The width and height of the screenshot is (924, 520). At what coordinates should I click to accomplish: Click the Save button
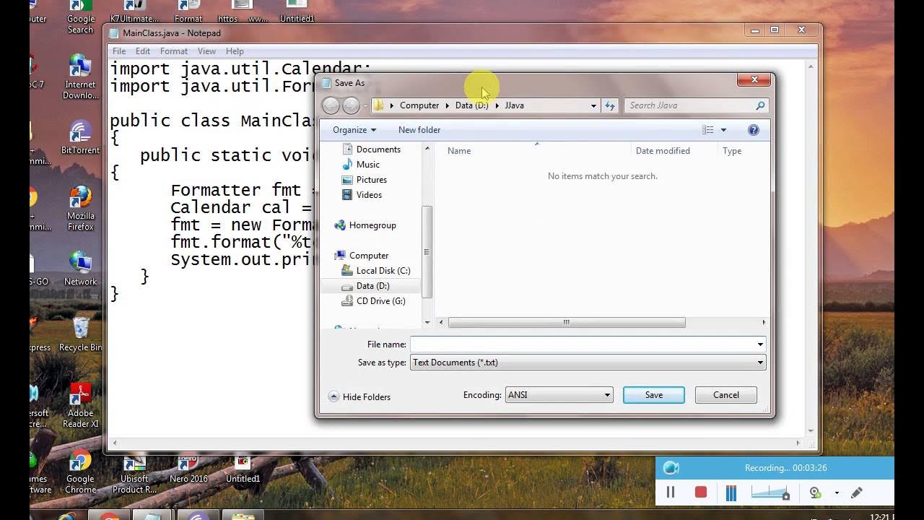(x=653, y=395)
